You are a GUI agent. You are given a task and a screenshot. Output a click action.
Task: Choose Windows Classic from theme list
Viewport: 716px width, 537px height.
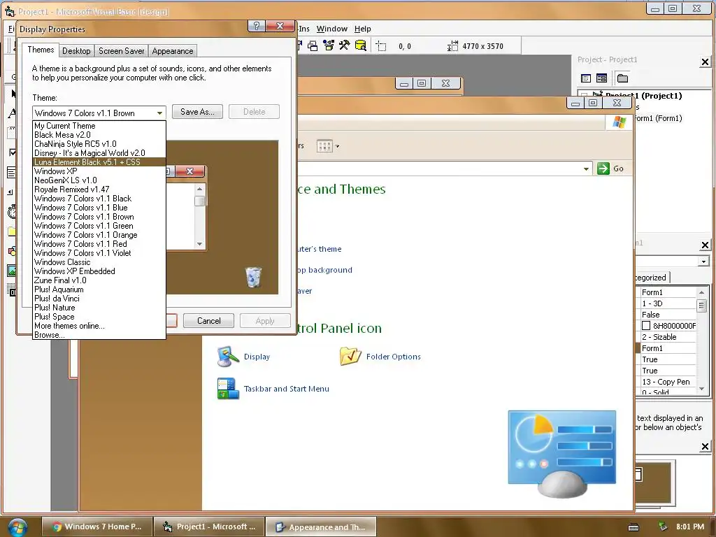99,262
